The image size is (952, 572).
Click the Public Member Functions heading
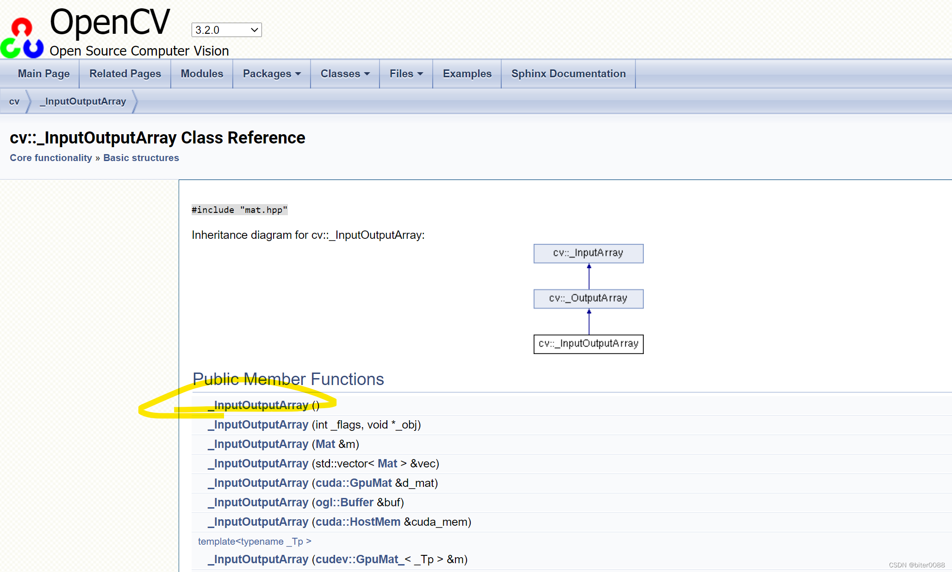click(x=288, y=379)
